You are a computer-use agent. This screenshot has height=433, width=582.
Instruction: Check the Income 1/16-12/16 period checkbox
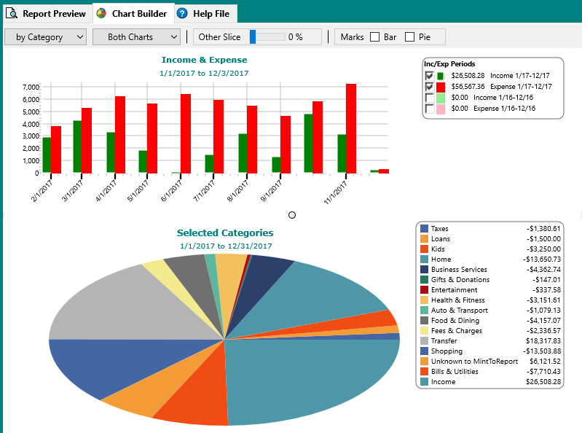pos(429,98)
